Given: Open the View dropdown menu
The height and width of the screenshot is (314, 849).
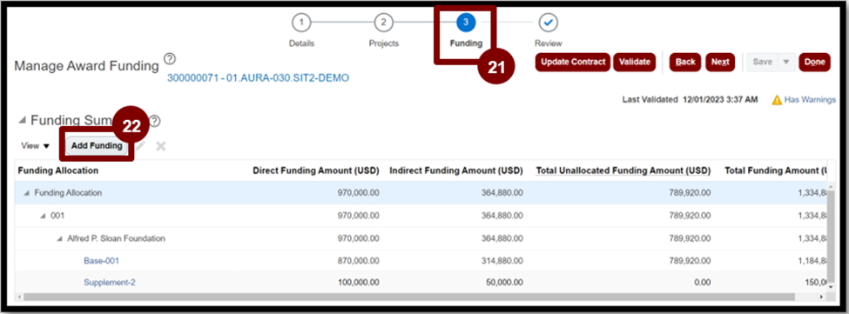Looking at the screenshot, I should pyautogui.click(x=35, y=146).
